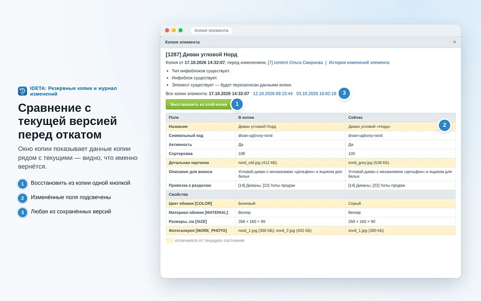
Task: Click the nord_grey.jpg (538 КБ) cell
Action: pyautogui.click(x=400, y=163)
